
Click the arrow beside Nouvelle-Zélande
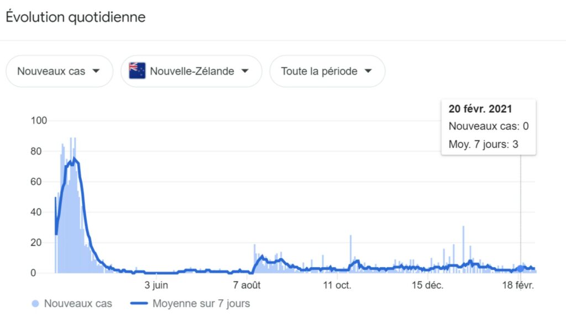coord(245,71)
